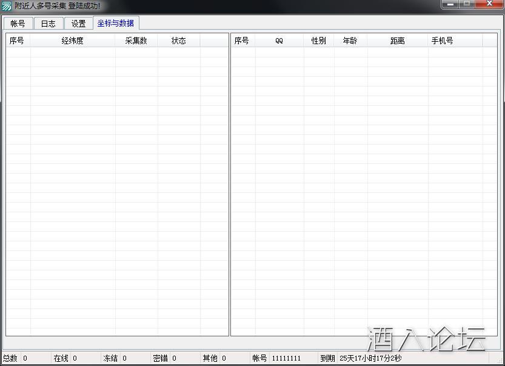This screenshot has height=366, width=505.
Task: Open the 日志 tab
Action: (48, 24)
